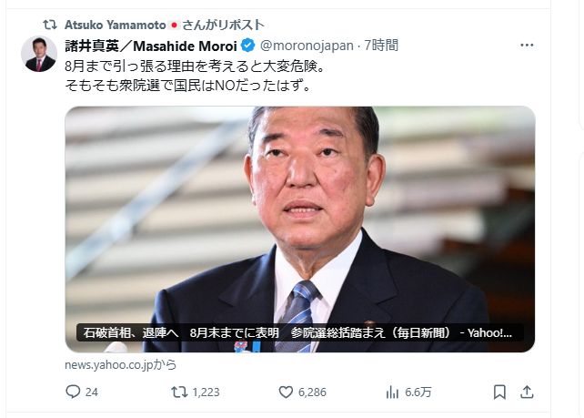The width and height of the screenshot is (584, 418).
Task: Click the display name 諸井真英／Masahide Moroi
Action: coord(151,46)
